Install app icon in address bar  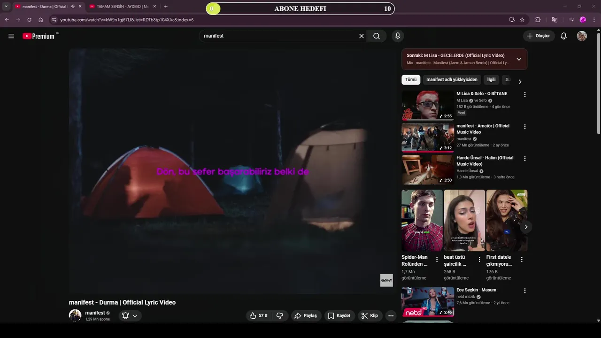click(x=512, y=20)
